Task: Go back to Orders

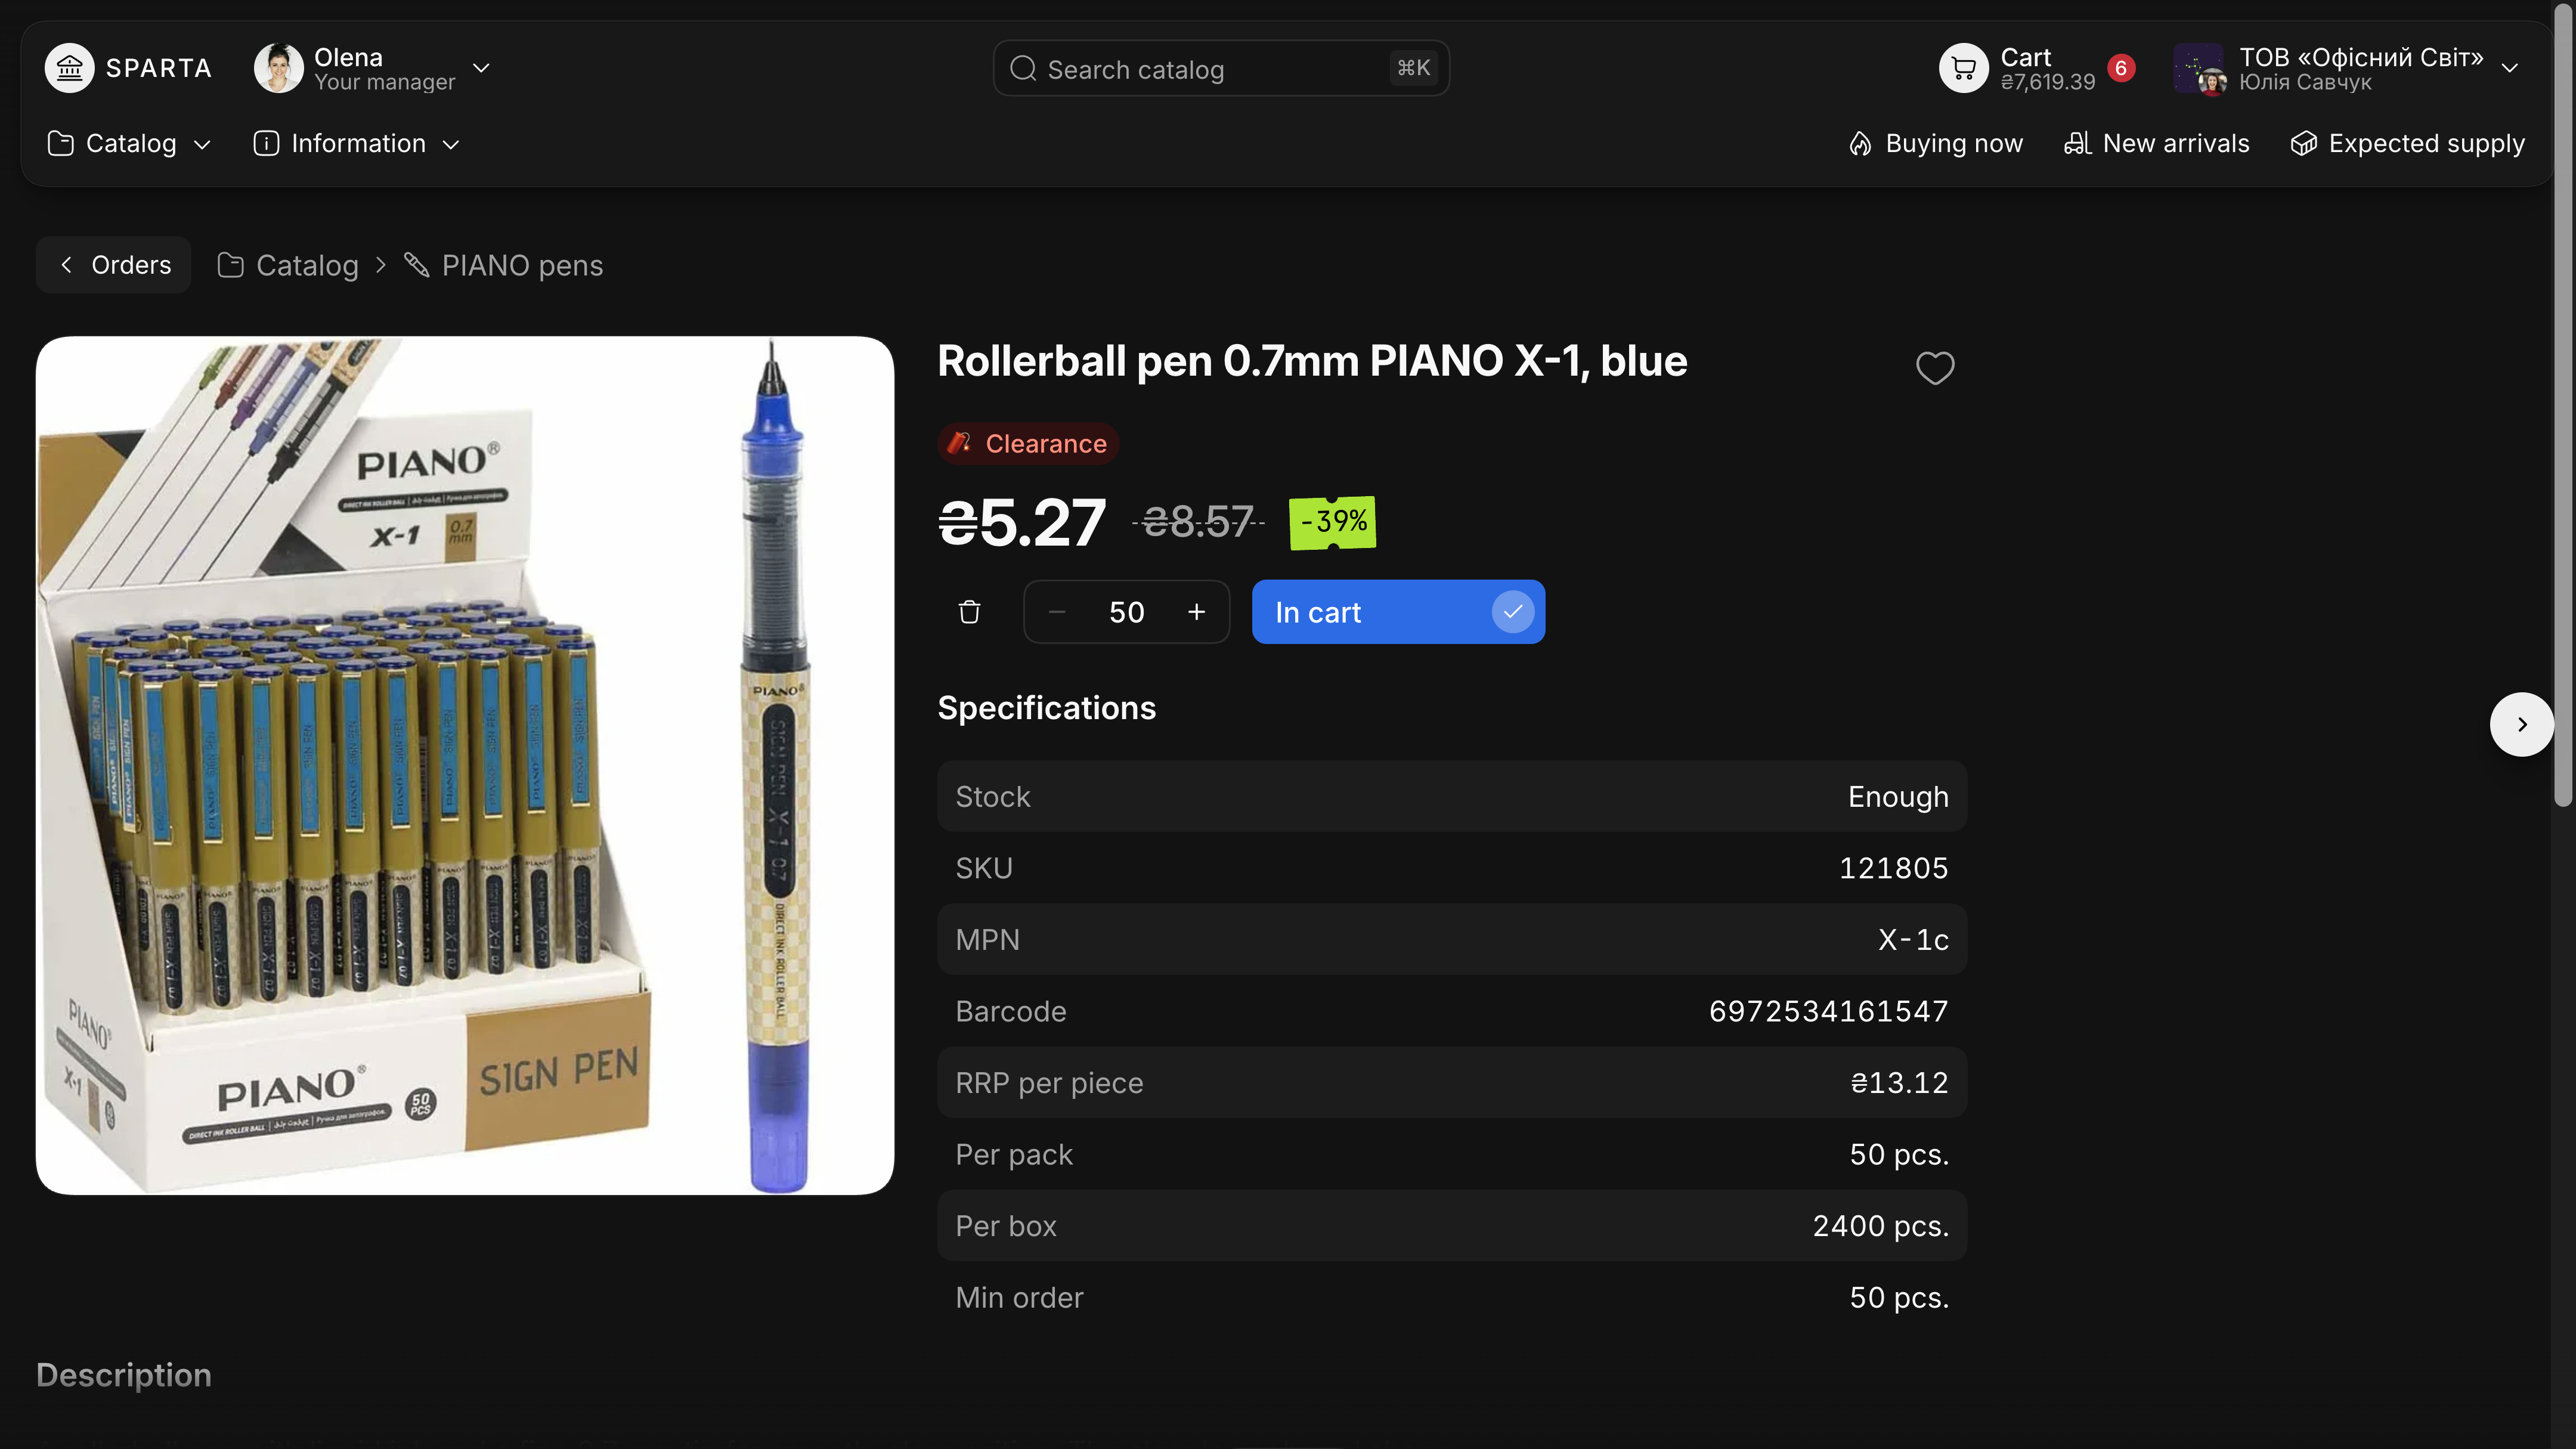Action: pyautogui.click(x=113, y=265)
